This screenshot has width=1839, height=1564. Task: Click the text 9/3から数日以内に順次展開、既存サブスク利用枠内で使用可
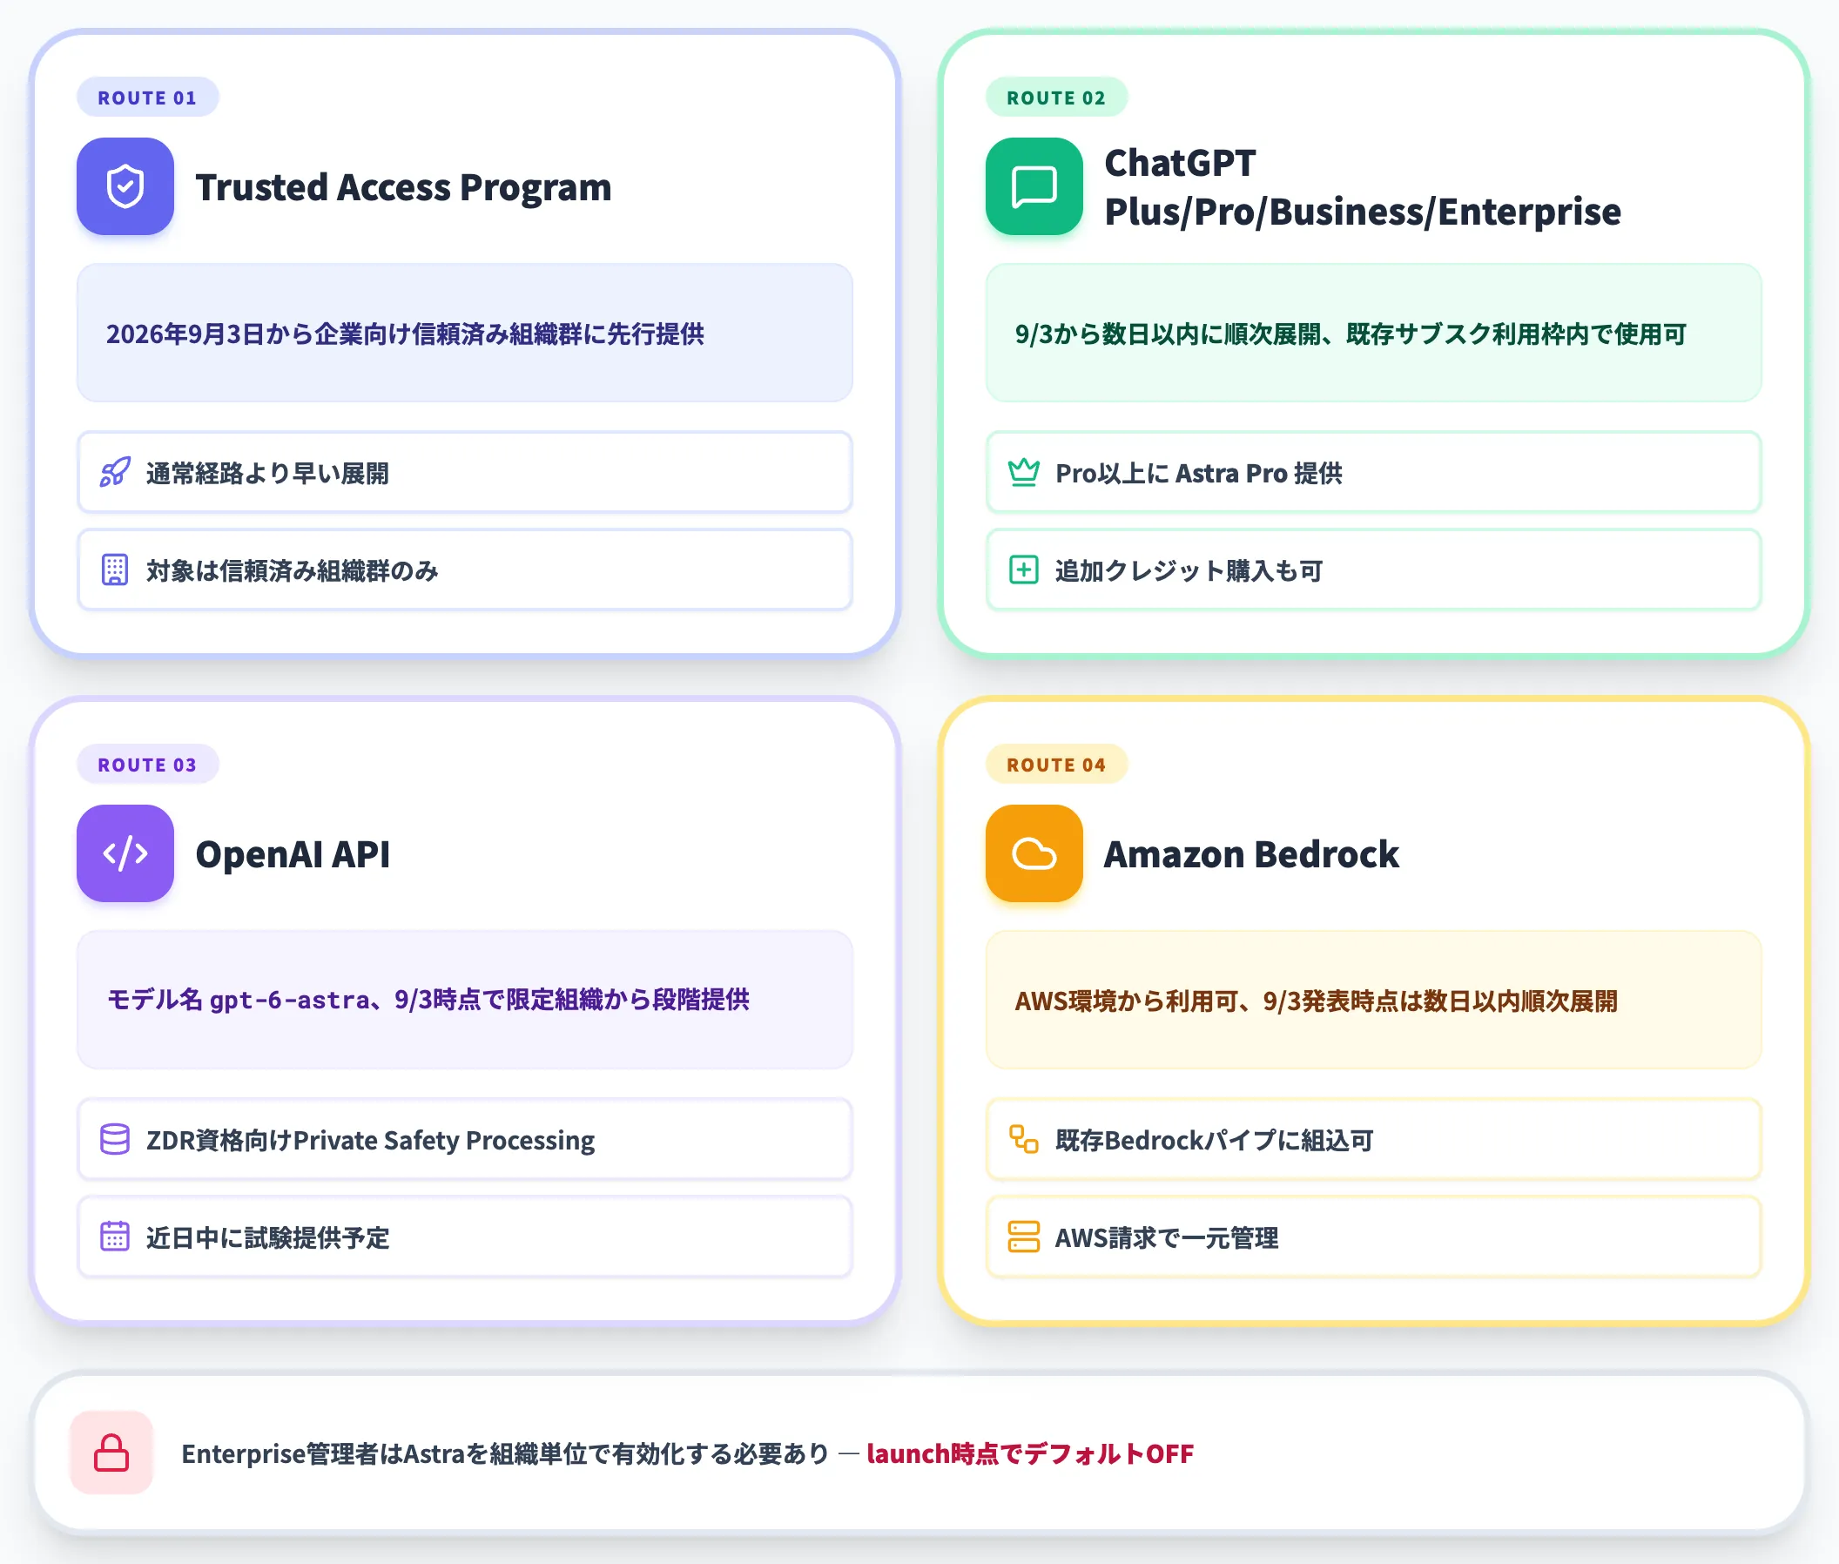(1351, 334)
